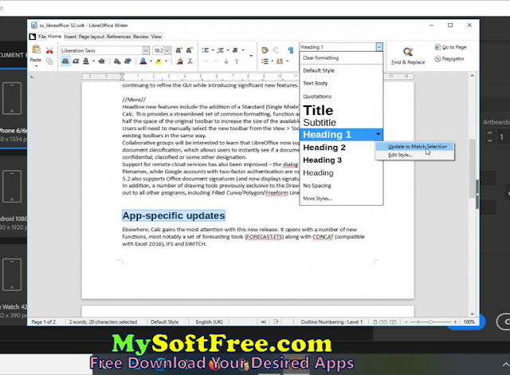Open the Paste options dropdown arrow

tap(36, 66)
